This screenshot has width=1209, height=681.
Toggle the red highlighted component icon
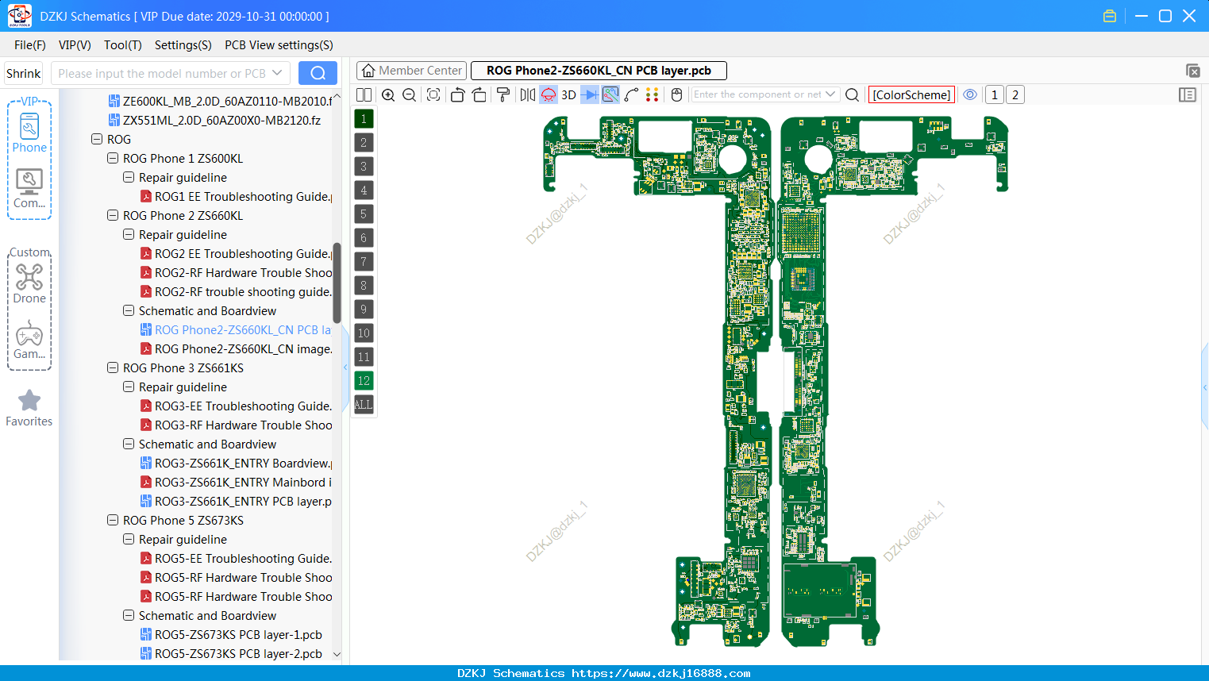(x=549, y=95)
